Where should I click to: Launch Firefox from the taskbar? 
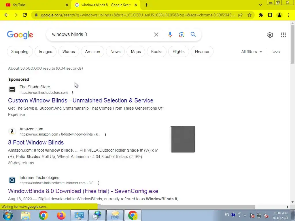[x=61, y=215]
